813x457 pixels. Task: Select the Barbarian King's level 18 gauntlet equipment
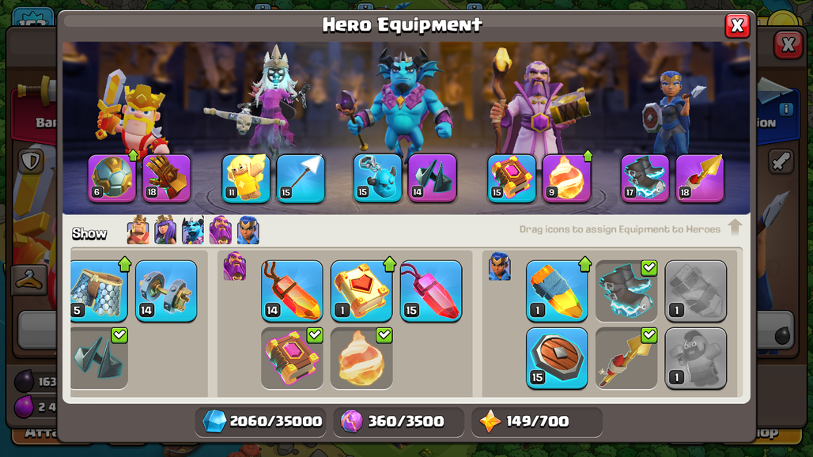coord(166,178)
